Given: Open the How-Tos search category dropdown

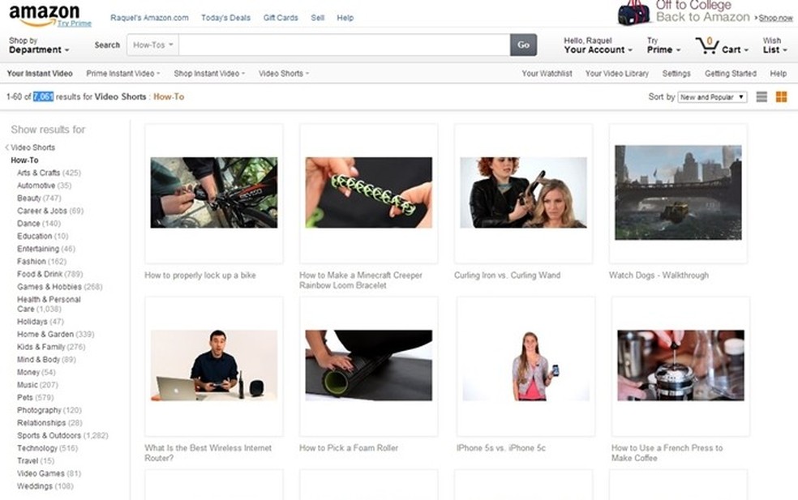Looking at the screenshot, I should (x=152, y=45).
